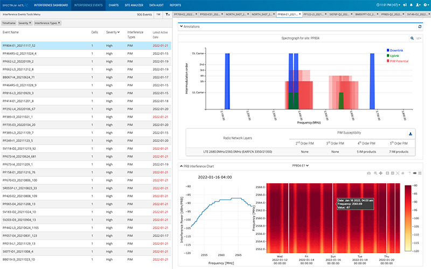
Task: Click the show closest data icon on PRB chart
Action: point(415,173)
